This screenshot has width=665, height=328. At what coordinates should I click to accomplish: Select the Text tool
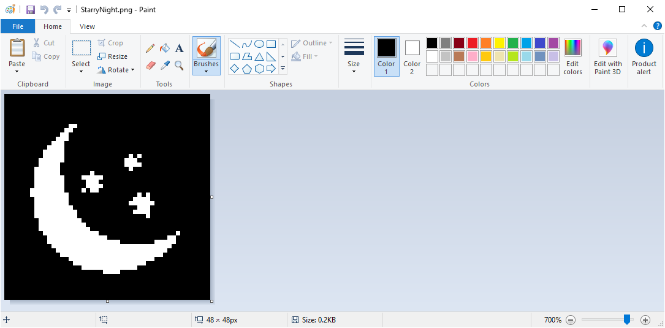click(180, 48)
